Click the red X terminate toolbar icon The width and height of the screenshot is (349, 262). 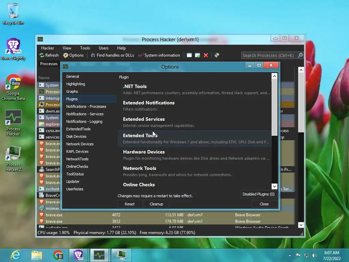pyautogui.click(x=206, y=55)
